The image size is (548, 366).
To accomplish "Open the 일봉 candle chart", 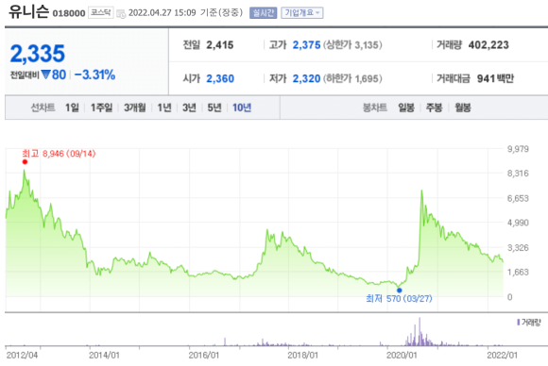I will [x=406, y=108].
